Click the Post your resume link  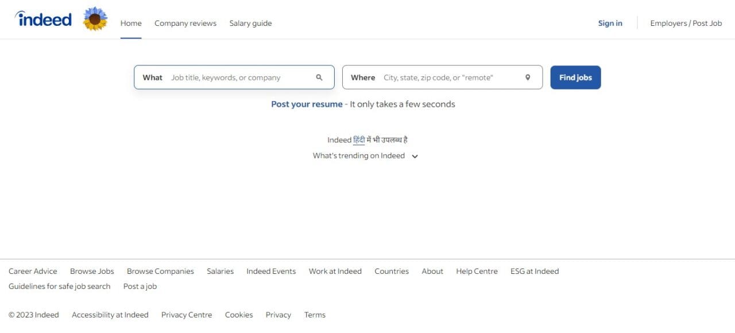coord(307,104)
